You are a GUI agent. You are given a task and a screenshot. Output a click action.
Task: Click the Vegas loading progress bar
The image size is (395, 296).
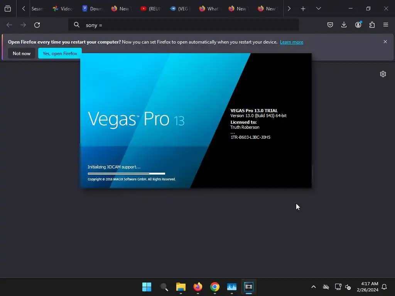[x=127, y=173]
